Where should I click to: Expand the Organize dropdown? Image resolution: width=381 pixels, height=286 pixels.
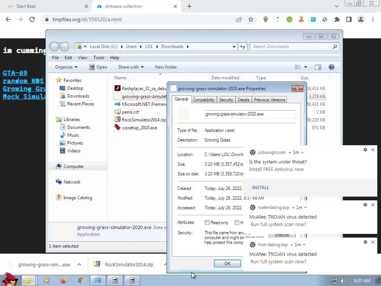click(66, 67)
